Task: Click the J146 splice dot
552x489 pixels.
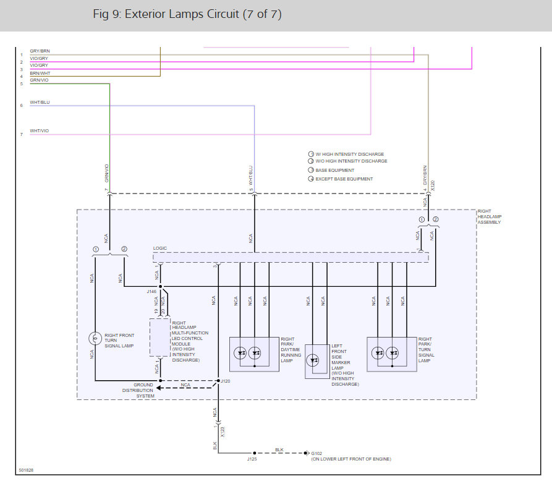Action: point(161,286)
